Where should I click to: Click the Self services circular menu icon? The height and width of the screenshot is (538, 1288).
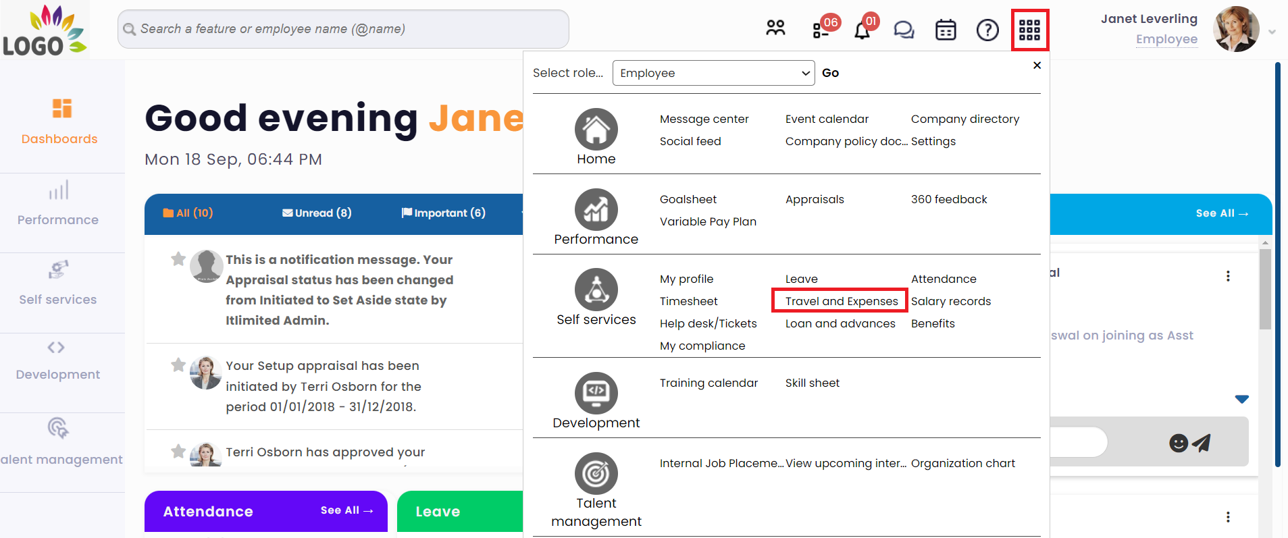[x=596, y=290]
